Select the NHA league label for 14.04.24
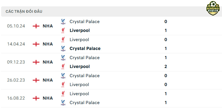The image size is (222, 111). [x=48, y=44]
